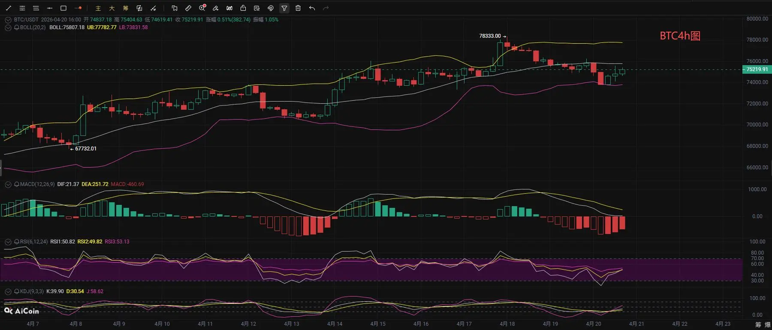Screen dimensions: 772x330
Task: Open MACD(12,26,9) indicator settings
Action: pos(37,184)
